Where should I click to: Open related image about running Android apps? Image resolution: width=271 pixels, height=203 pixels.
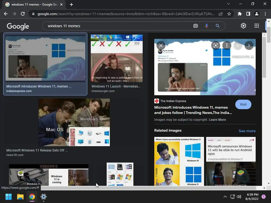(231, 162)
